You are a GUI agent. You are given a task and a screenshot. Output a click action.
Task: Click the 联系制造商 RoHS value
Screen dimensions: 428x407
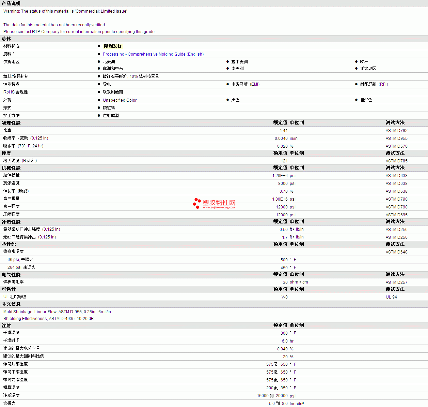click(113, 92)
